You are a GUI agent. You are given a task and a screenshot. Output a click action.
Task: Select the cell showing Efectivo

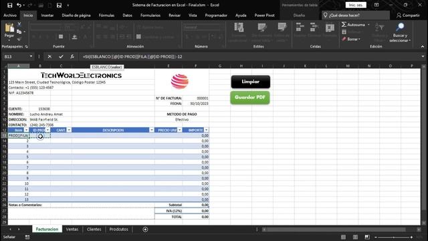(182, 120)
